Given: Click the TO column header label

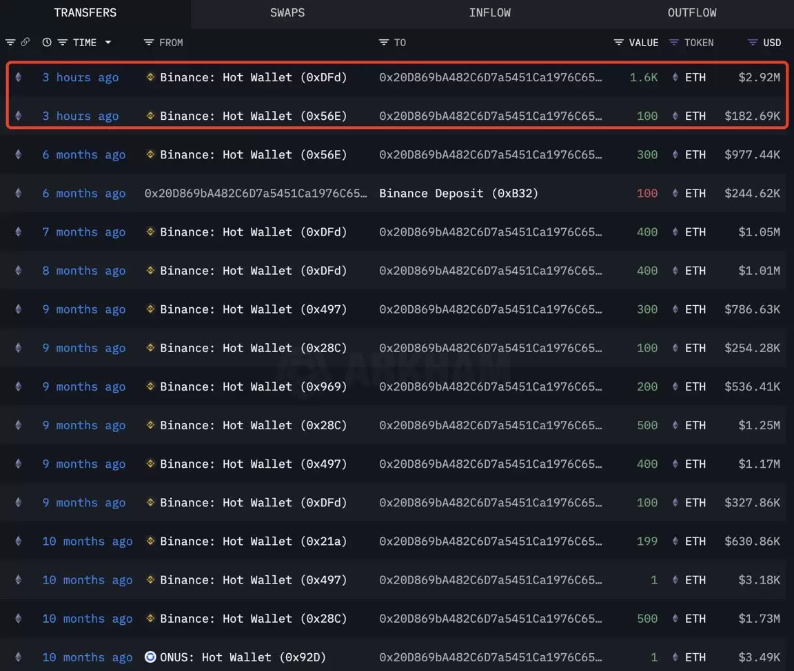Looking at the screenshot, I should [400, 43].
